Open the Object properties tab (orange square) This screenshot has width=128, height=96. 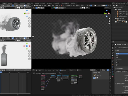click(x=113, y=64)
